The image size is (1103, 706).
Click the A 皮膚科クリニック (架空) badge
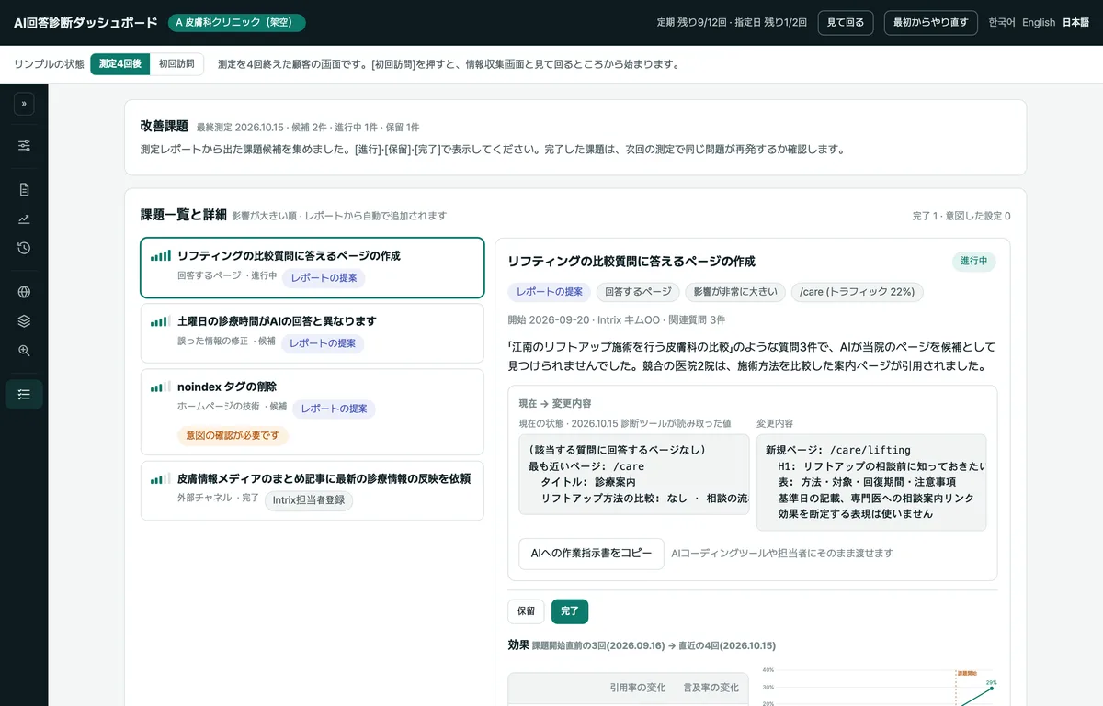[x=236, y=23]
